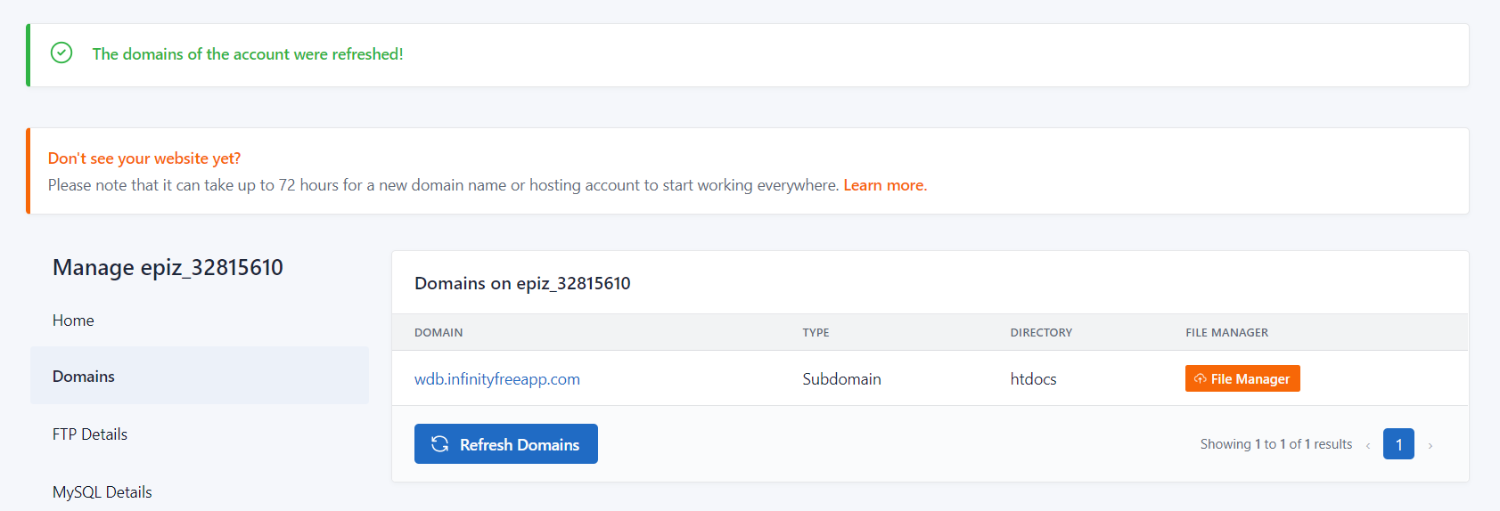This screenshot has width=1500, height=511.
Task: Open FTP Details from the sidebar
Action: [90, 434]
